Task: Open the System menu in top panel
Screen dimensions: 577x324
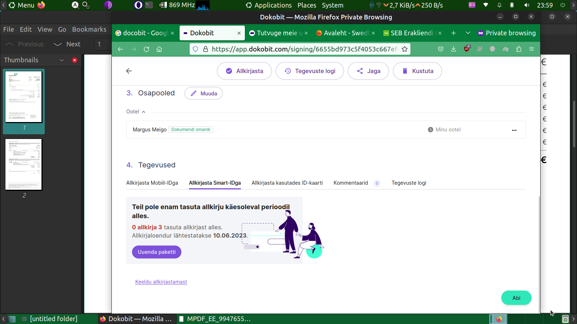Action: [332, 5]
